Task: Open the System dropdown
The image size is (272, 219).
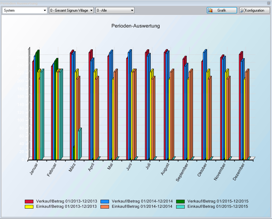Action: (25, 10)
